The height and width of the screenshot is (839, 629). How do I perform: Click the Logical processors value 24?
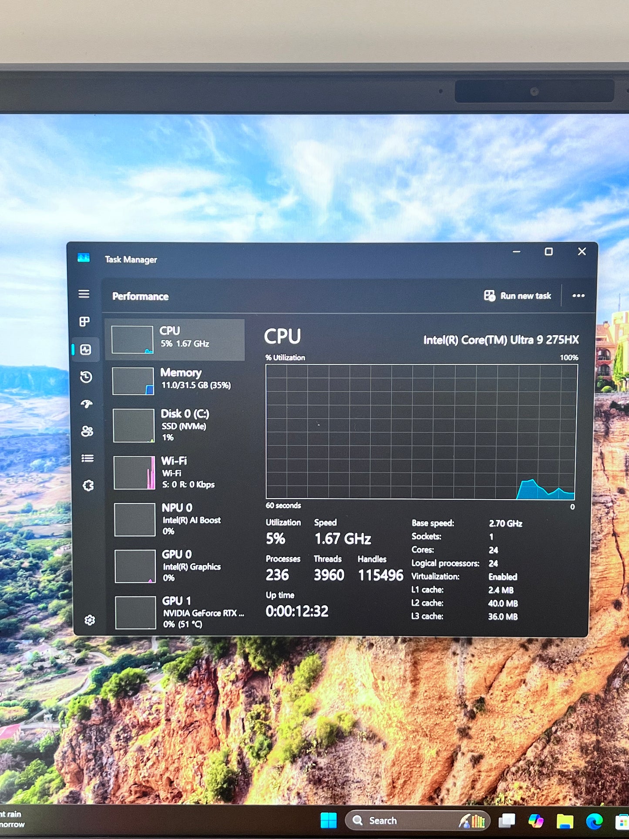pos(493,563)
